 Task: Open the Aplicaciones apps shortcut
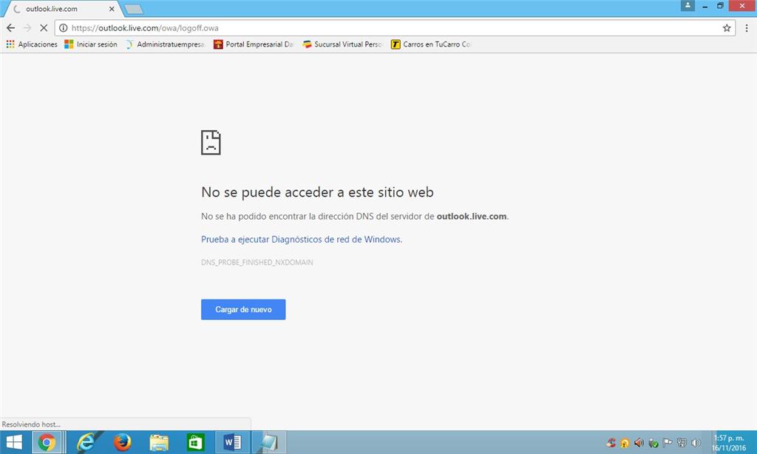point(32,44)
